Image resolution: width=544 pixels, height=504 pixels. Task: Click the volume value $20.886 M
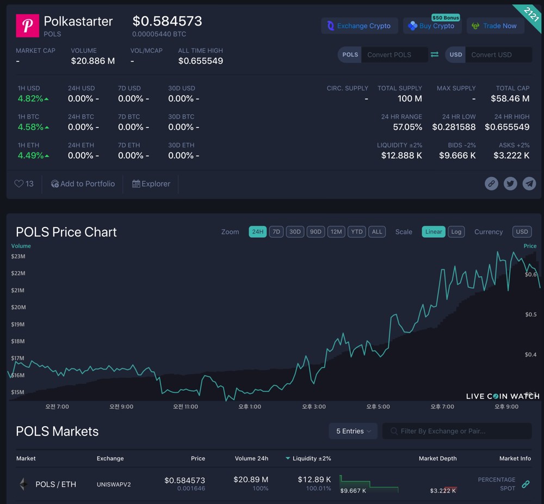coord(92,61)
